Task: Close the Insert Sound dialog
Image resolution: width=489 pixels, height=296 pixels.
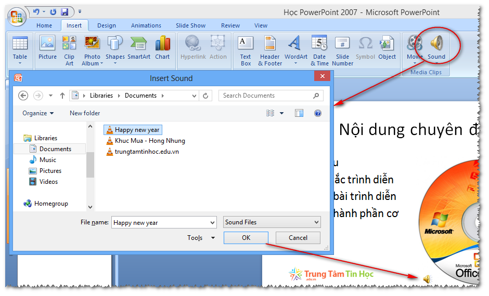Action: pos(322,76)
